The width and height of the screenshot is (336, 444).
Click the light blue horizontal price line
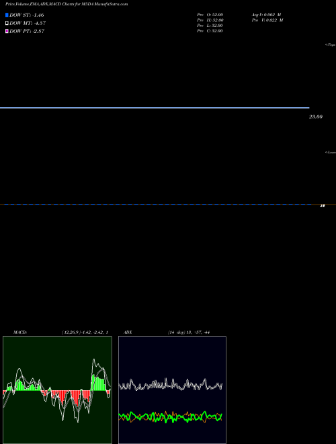[155, 108]
